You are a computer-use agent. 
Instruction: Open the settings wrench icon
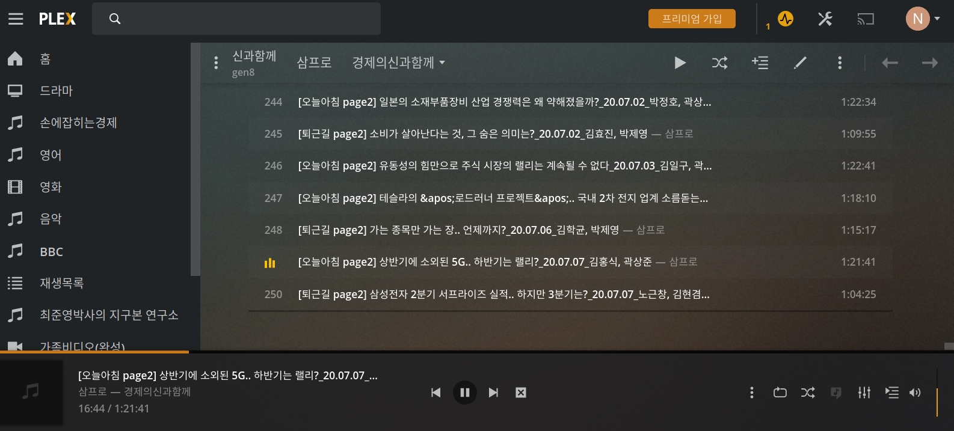pos(825,19)
